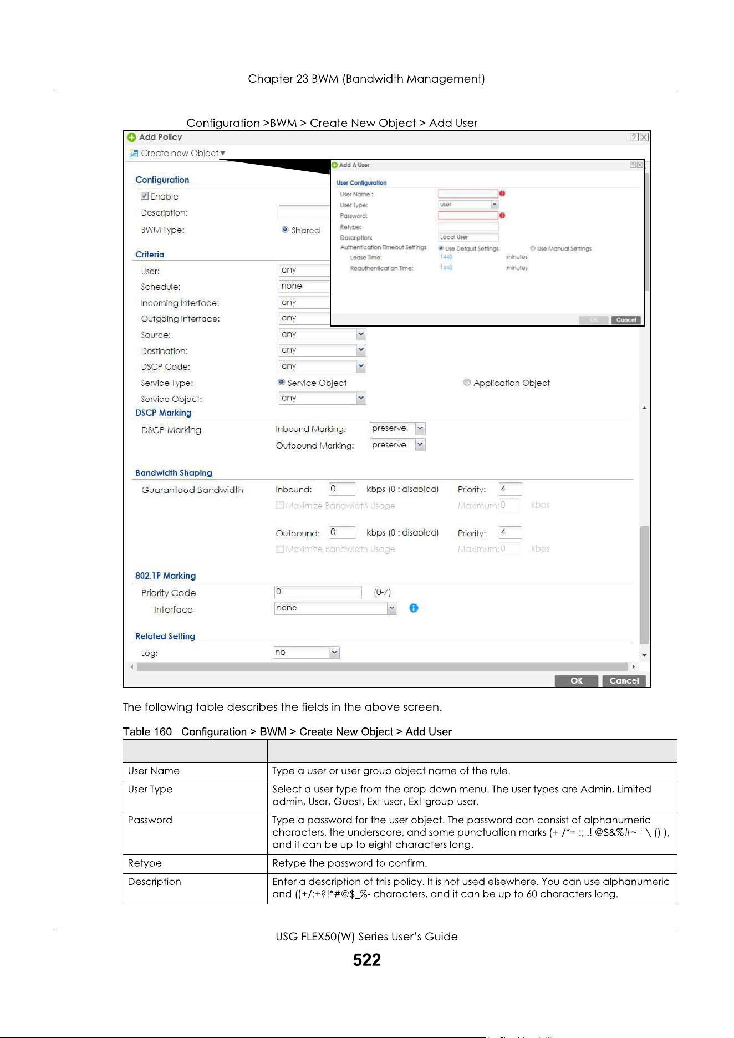Toggle the Enable checkbox

[145, 196]
